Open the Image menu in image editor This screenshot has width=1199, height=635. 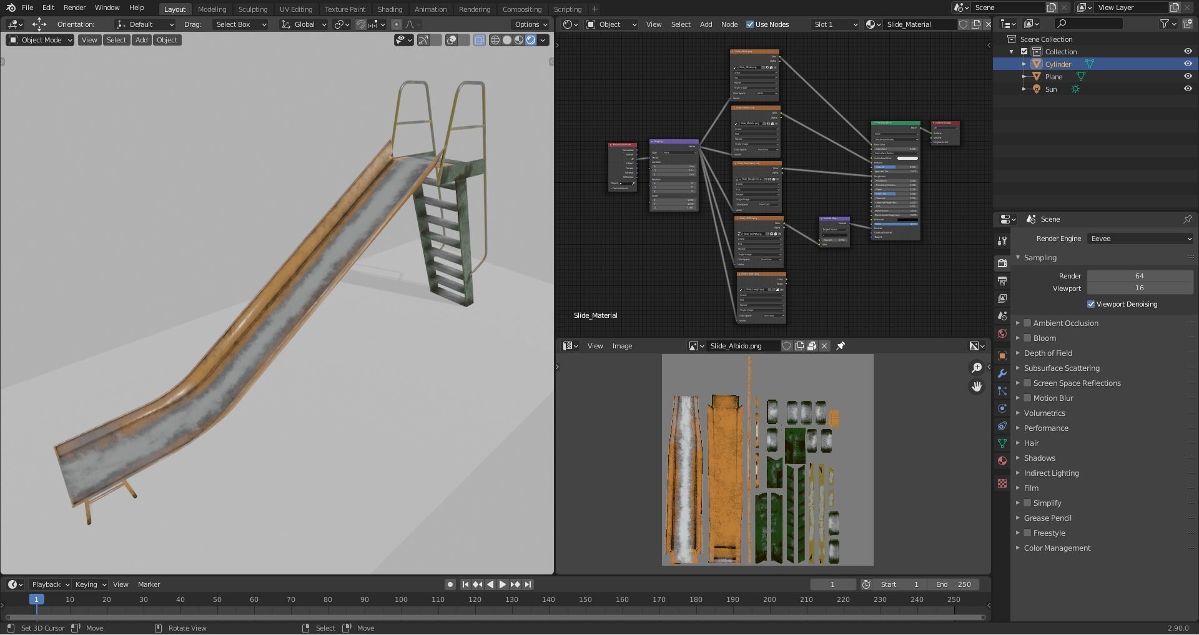[622, 346]
